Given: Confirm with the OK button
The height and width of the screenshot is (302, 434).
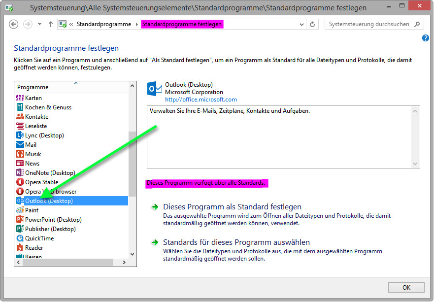Looking at the screenshot, I should pos(406,288).
